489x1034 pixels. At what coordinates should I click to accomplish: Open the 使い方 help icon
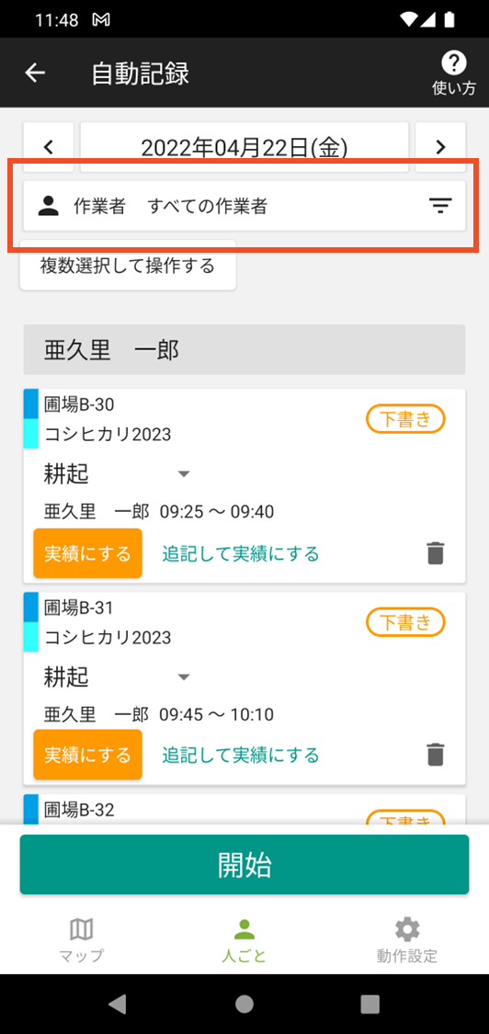pyautogui.click(x=453, y=74)
